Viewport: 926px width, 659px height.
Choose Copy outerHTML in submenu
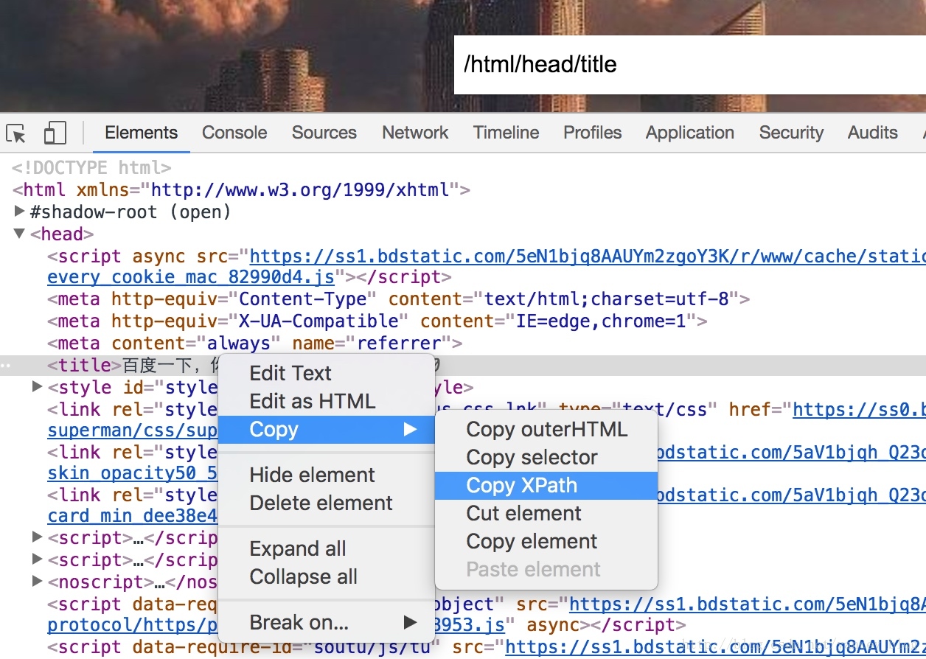(x=546, y=429)
